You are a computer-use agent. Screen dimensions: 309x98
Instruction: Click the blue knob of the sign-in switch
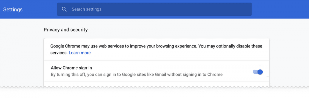click(x=260, y=72)
